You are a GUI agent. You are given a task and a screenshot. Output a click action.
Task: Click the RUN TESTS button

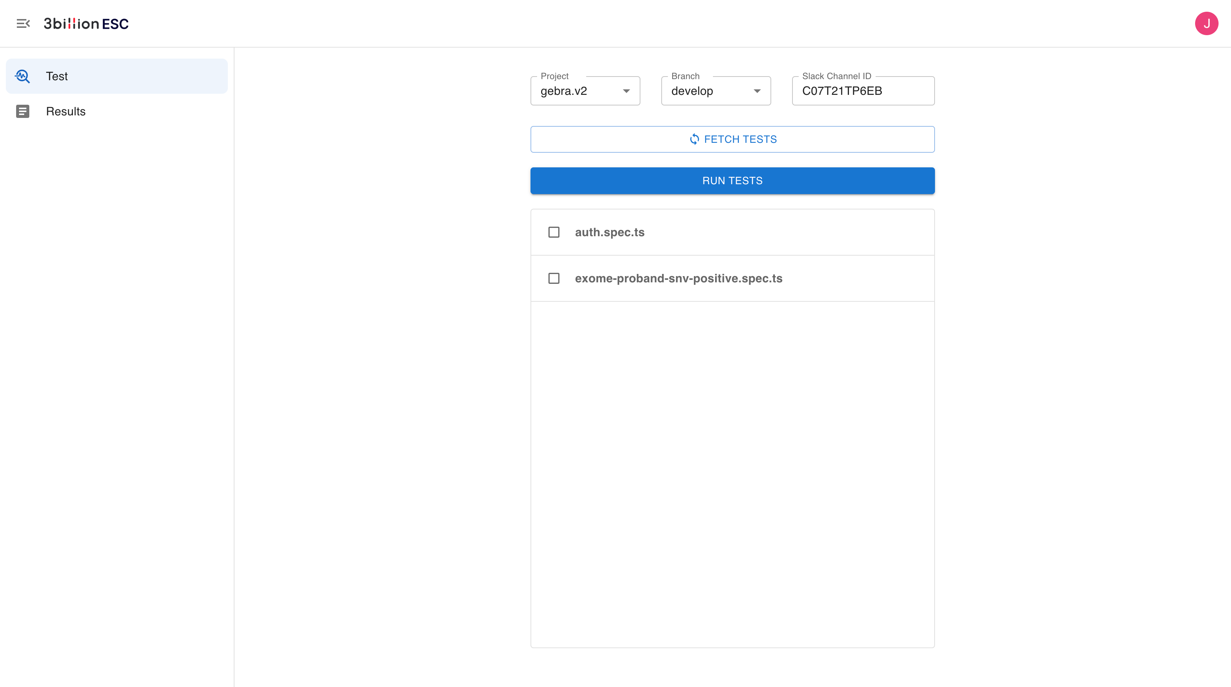(x=733, y=181)
